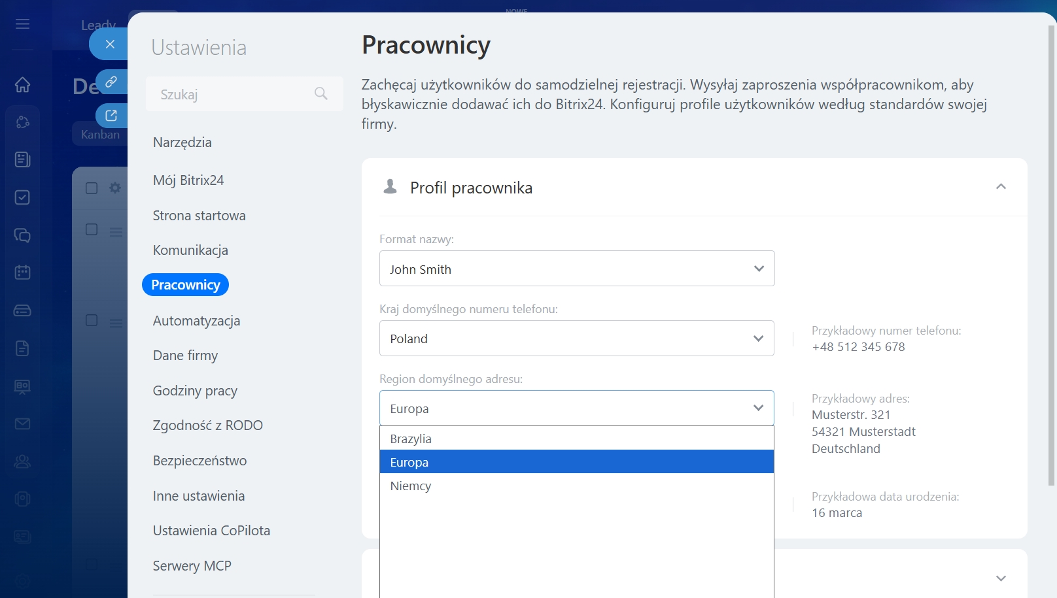Tick the third row checkbox in list
The width and height of the screenshot is (1057, 598).
pyautogui.click(x=92, y=320)
